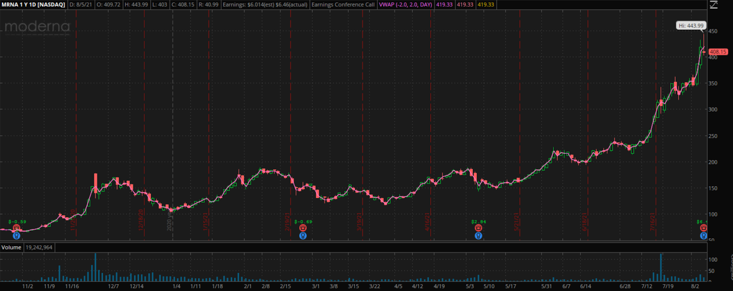This screenshot has height=291, width=733.
Task: Select the Hi: 443.99 price bubble
Action: (691, 26)
